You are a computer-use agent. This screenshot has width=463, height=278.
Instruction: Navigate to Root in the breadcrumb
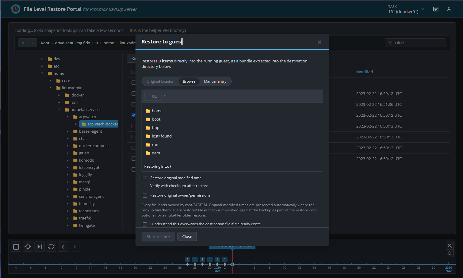tap(45, 43)
